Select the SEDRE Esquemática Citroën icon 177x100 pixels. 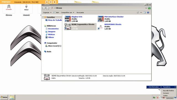67,27
